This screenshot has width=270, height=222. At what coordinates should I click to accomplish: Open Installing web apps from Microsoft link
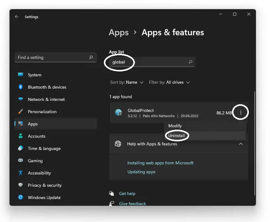(x=160, y=163)
